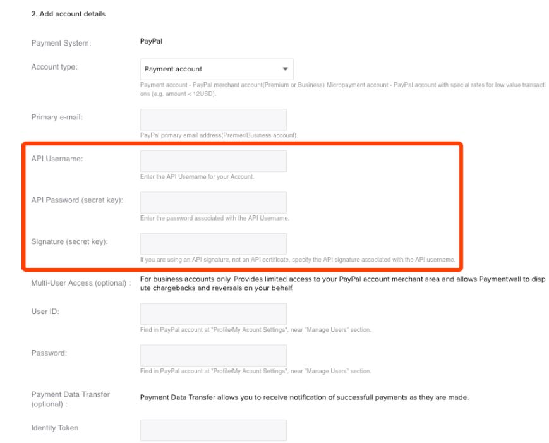Click the PayPal payment system value
Image resolution: width=549 pixels, height=443 pixels.
click(x=151, y=41)
